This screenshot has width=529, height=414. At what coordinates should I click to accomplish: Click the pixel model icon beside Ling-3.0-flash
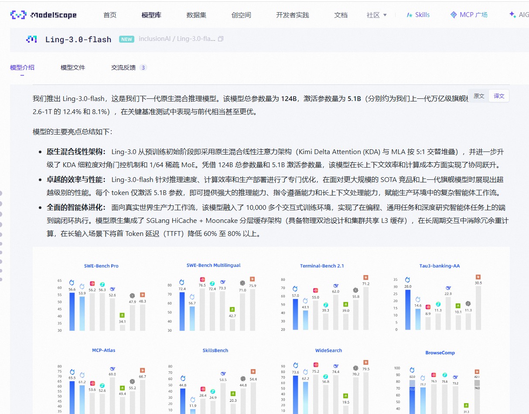[x=31, y=39]
